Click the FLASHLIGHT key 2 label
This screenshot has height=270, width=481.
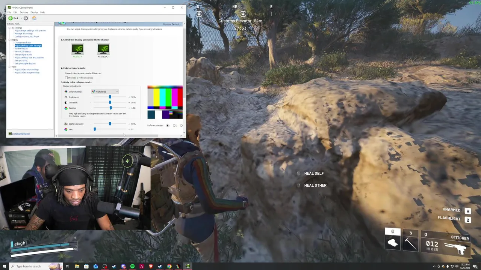click(468, 220)
